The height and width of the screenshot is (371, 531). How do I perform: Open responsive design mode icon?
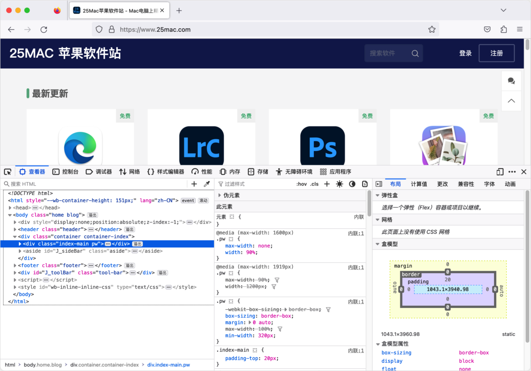point(500,172)
